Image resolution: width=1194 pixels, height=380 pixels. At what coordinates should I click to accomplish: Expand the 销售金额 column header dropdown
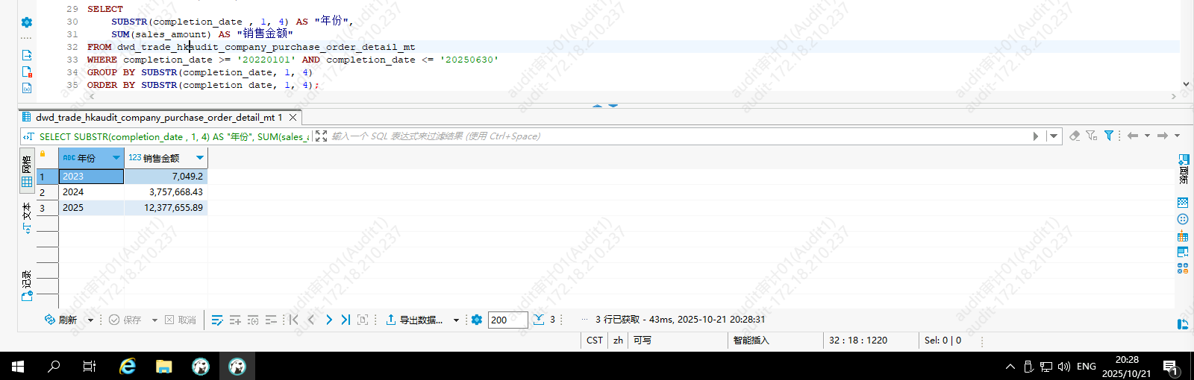(x=199, y=158)
